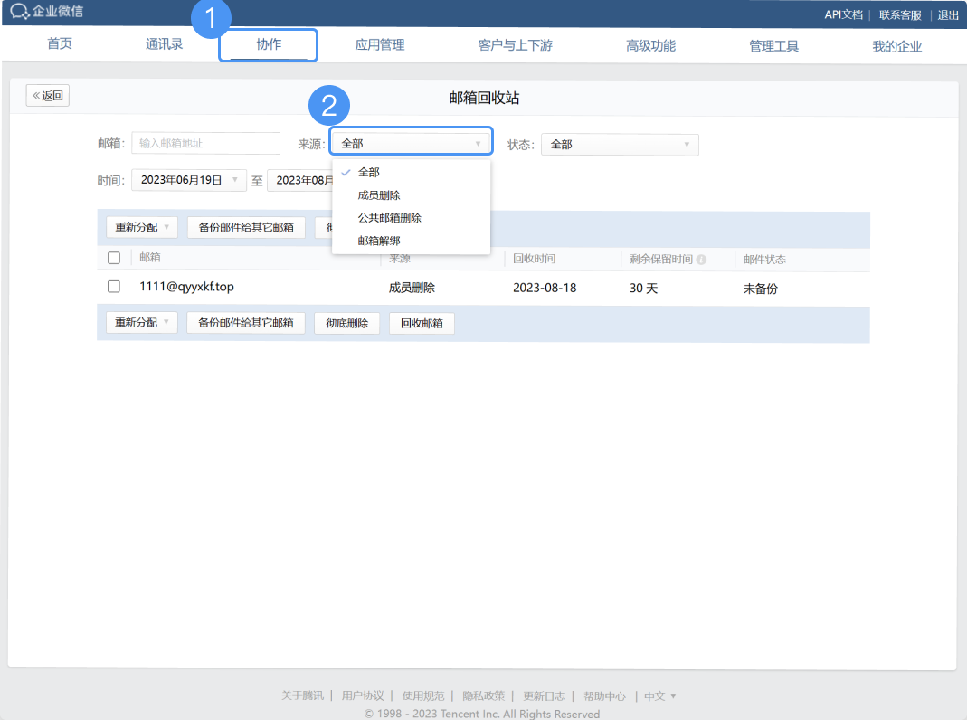Click the 联系客服 link
Screen dimensions: 967x720
[901, 14]
